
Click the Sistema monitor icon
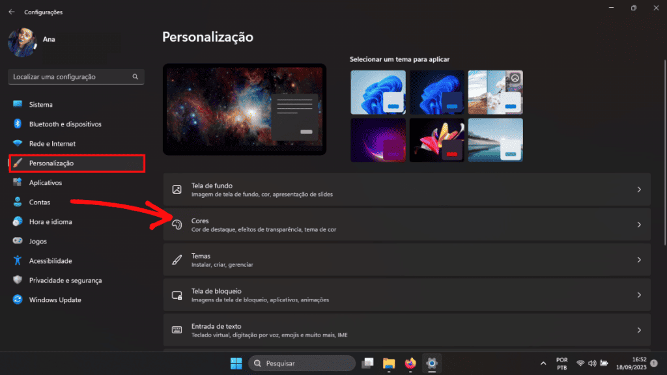pyautogui.click(x=18, y=104)
